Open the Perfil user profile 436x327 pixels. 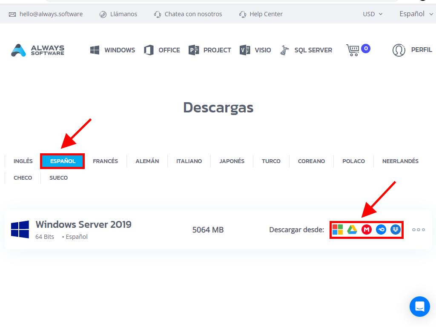click(x=412, y=50)
